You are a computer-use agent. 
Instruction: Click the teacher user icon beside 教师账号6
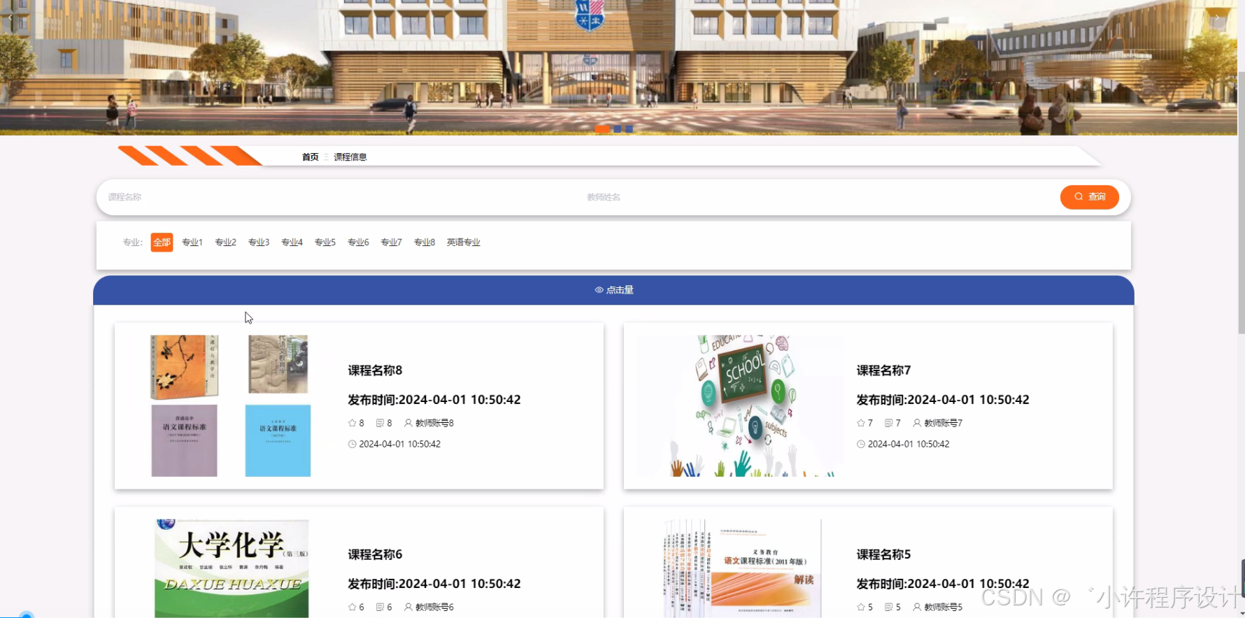[x=408, y=607]
